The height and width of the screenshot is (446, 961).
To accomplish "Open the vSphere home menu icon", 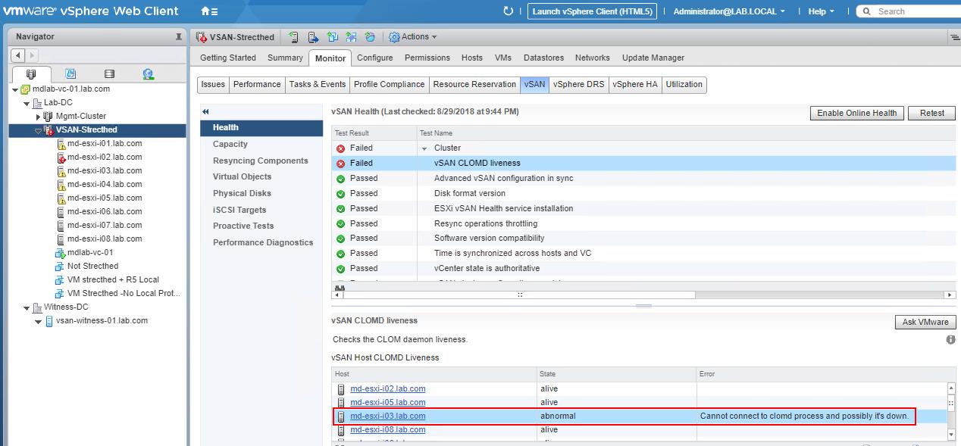I will click(209, 11).
